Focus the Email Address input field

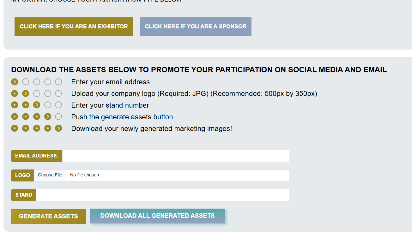tap(175, 156)
